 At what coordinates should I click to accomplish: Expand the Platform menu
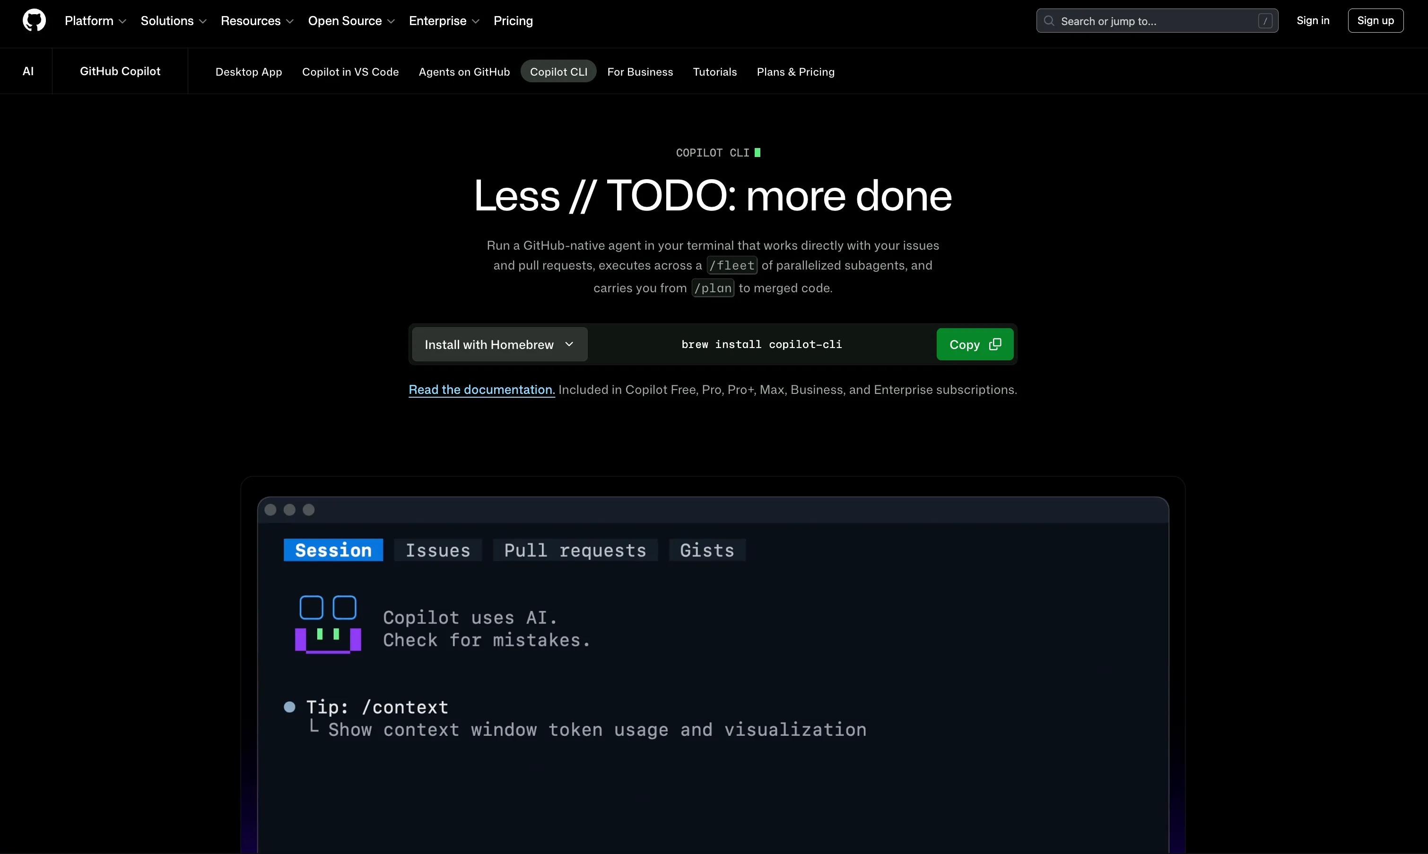[x=95, y=21]
